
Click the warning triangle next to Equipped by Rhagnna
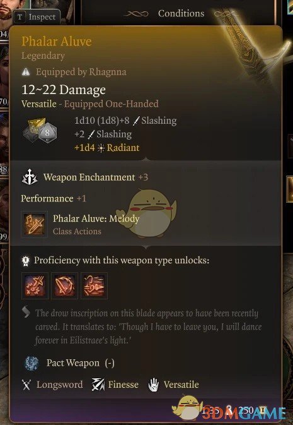coord(26,72)
